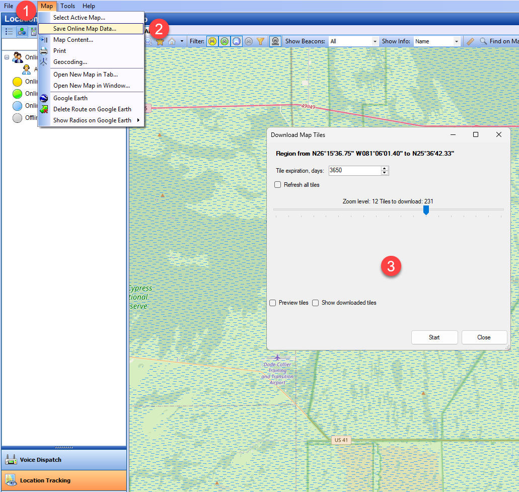Click the Start button to download tiles
This screenshot has height=492, width=519.
pyautogui.click(x=434, y=337)
